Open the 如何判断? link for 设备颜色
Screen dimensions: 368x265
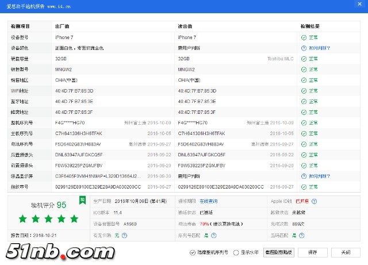pos(320,48)
